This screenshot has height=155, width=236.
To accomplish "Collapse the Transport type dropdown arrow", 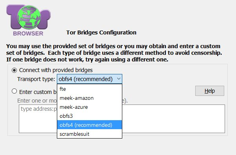I will coord(119,79).
